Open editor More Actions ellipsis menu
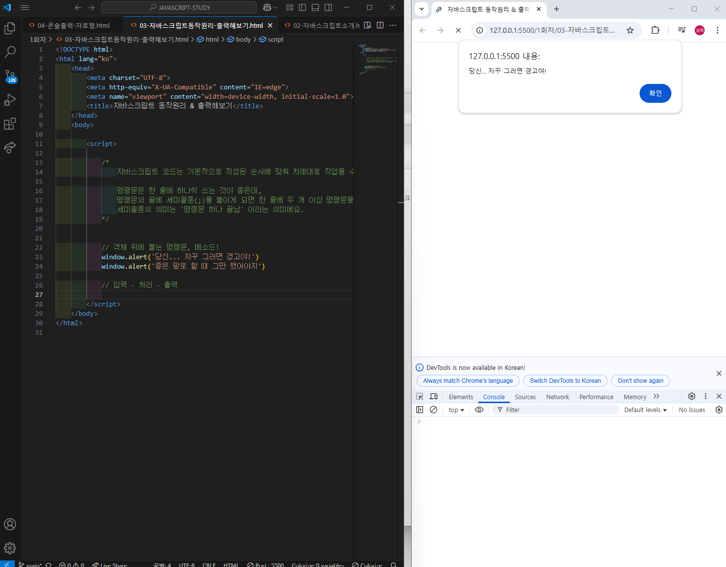Image resolution: width=726 pixels, height=567 pixels. pyautogui.click(x=393, y=25)
